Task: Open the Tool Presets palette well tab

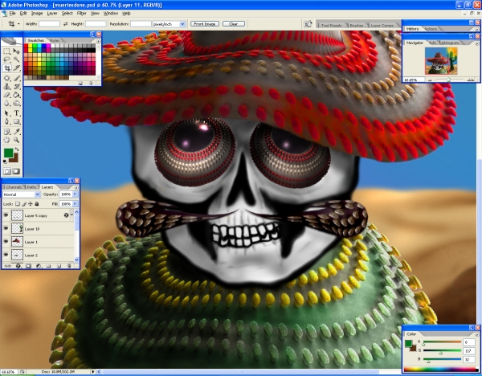Action: pos(331,25)
